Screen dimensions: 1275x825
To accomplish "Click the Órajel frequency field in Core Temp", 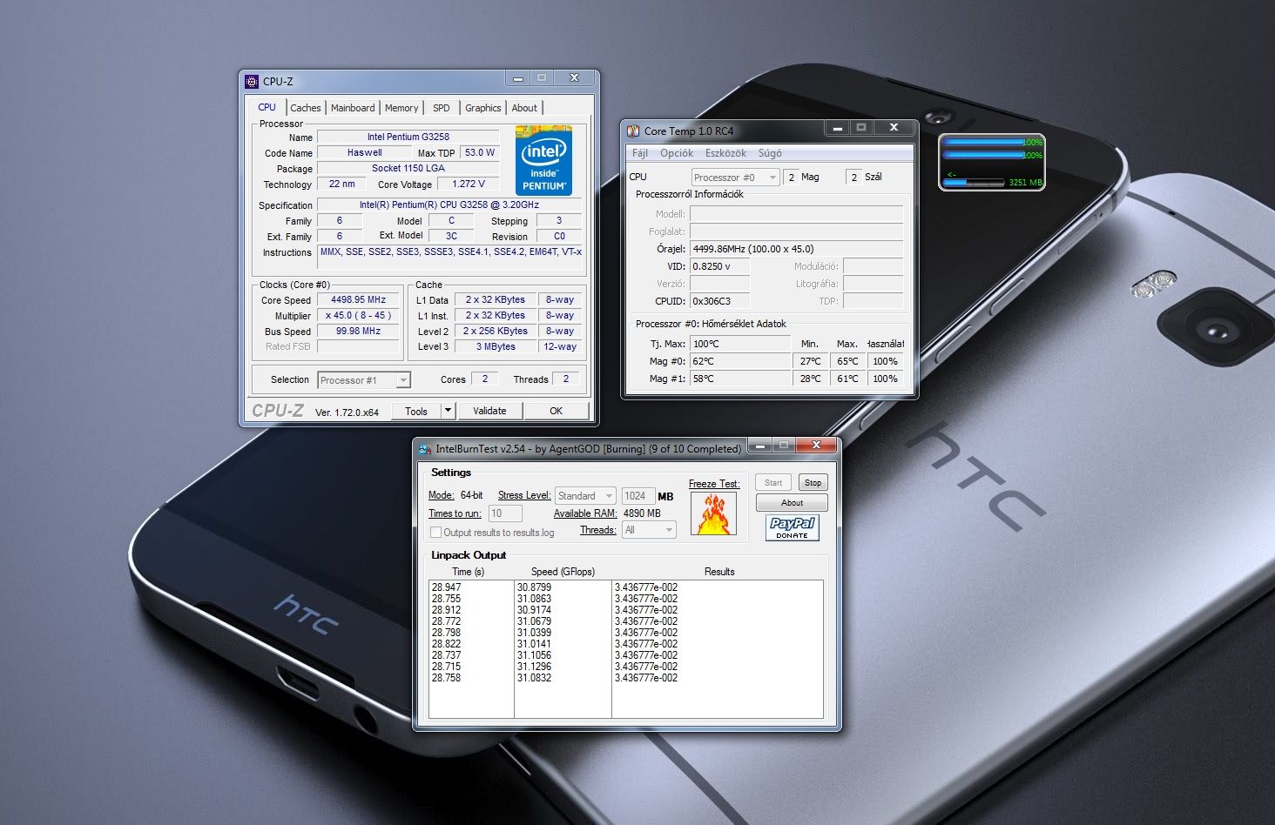I will point(796,249).
